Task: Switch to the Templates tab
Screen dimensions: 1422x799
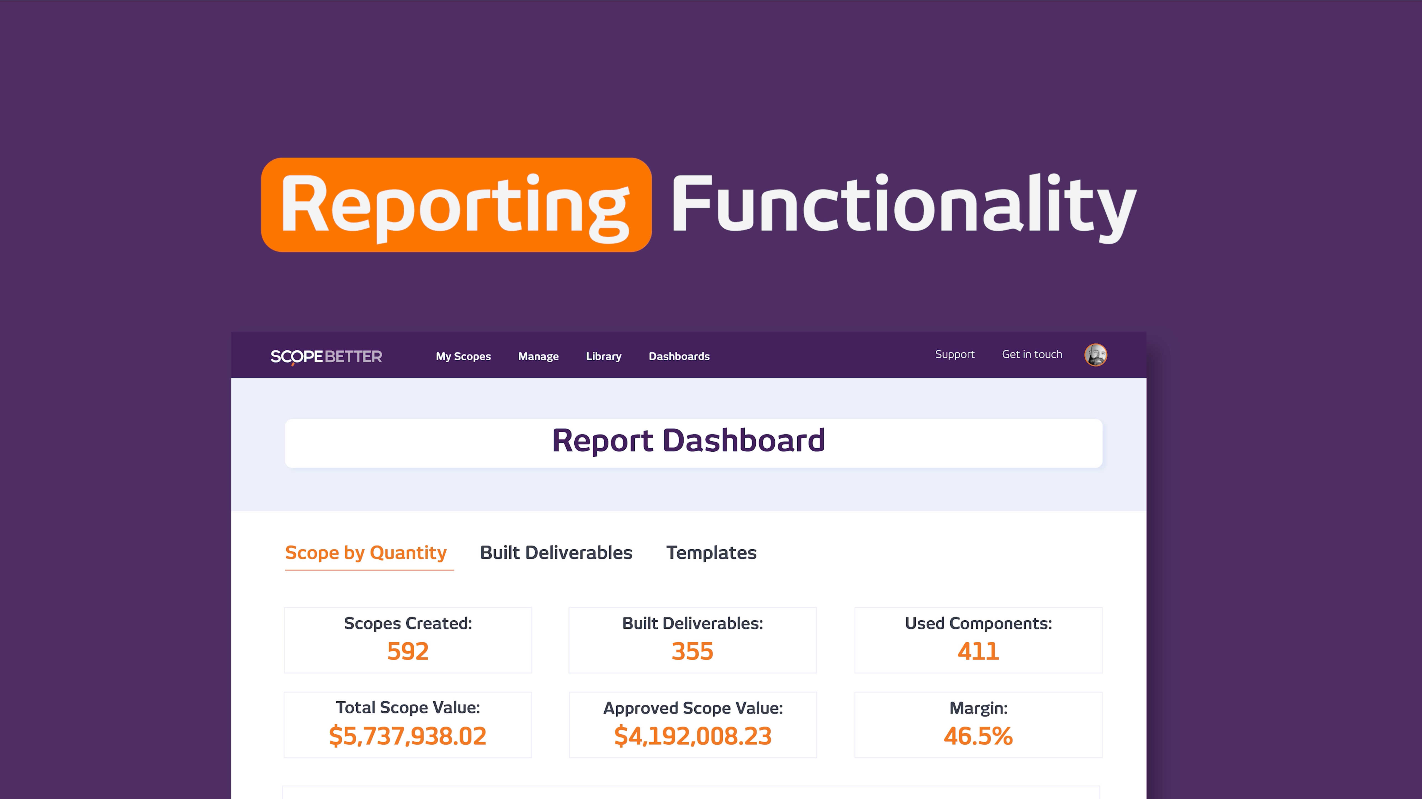Action: pyautogui.click(x=711, y=553)
